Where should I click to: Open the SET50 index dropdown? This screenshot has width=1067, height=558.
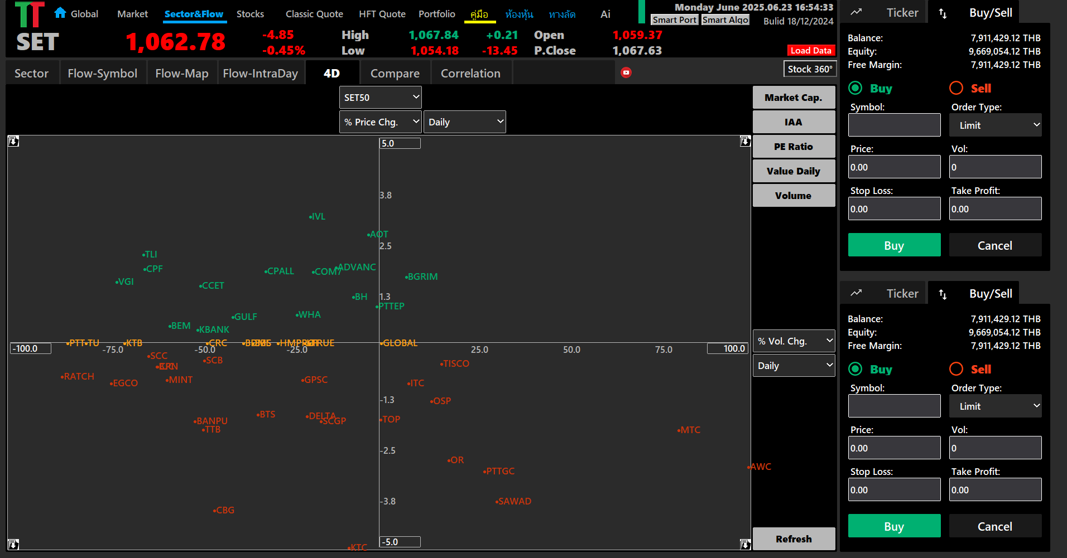(x=381, y=98)
